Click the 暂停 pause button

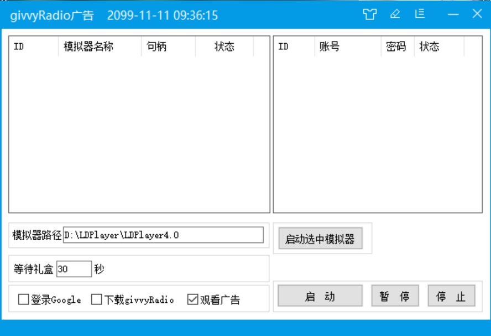click(x=394, y=296)
